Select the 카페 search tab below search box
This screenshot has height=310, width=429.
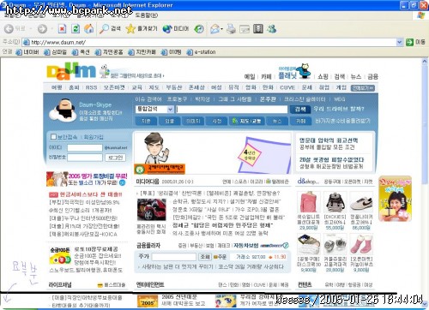(x=300, y=121)
